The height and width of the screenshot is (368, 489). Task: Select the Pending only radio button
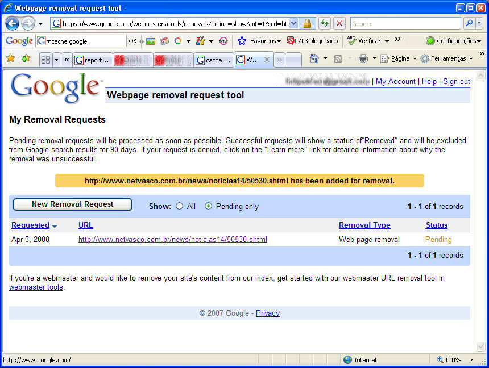click(208, 206)
